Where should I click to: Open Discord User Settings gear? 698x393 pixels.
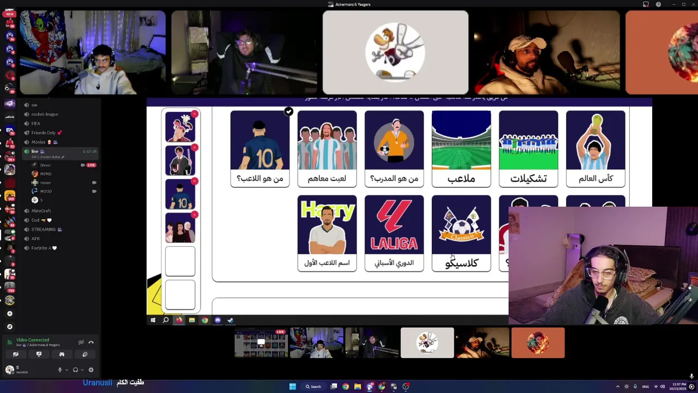(x=91, y=370)
